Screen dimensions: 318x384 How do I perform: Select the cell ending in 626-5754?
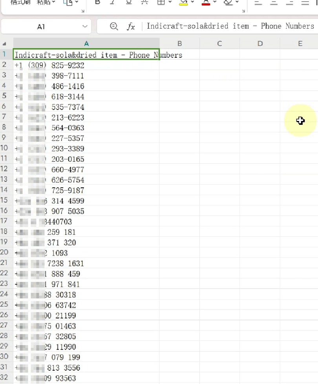[x=86, y=180]
